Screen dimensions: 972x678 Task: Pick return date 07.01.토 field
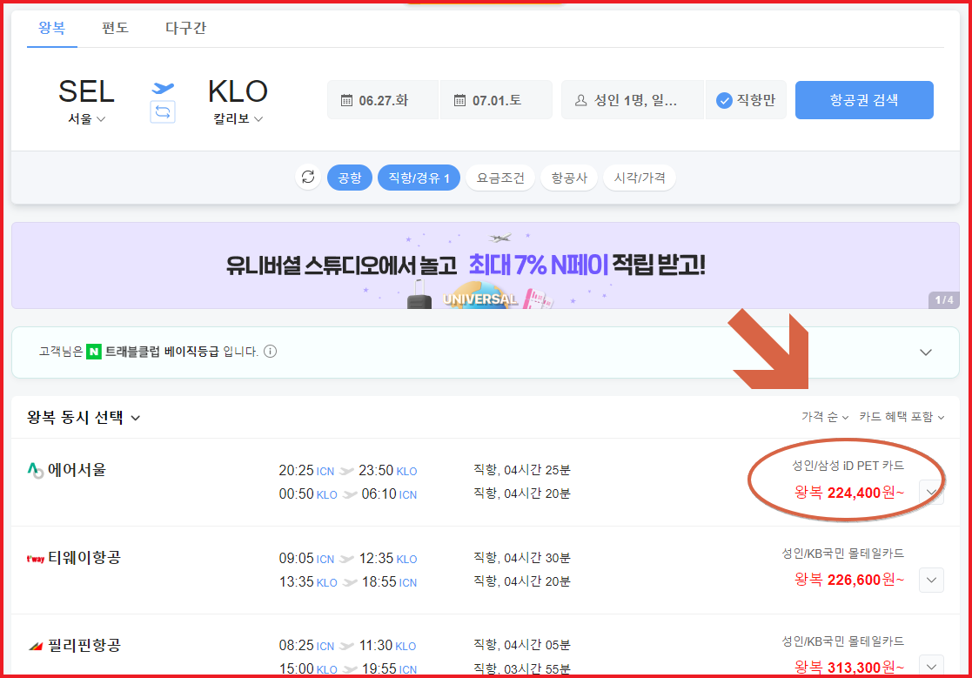496,100
